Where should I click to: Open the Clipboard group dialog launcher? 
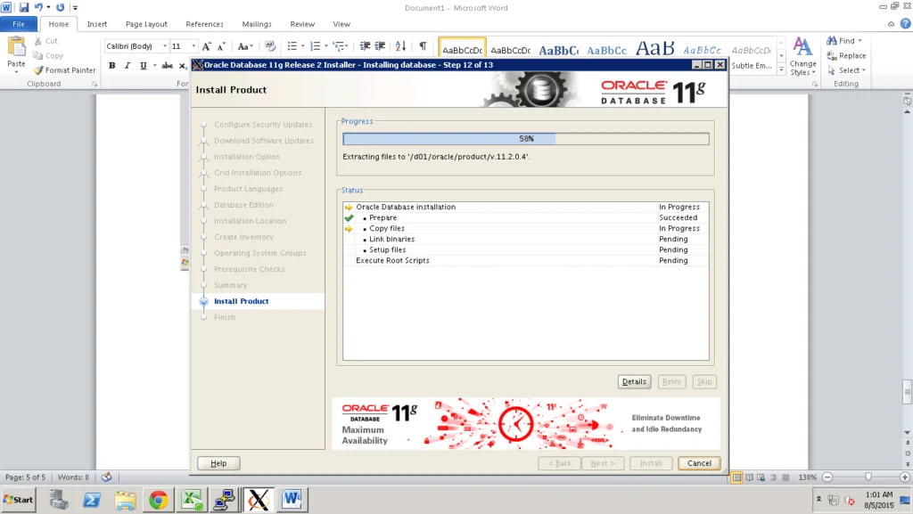tap(95, 85)
